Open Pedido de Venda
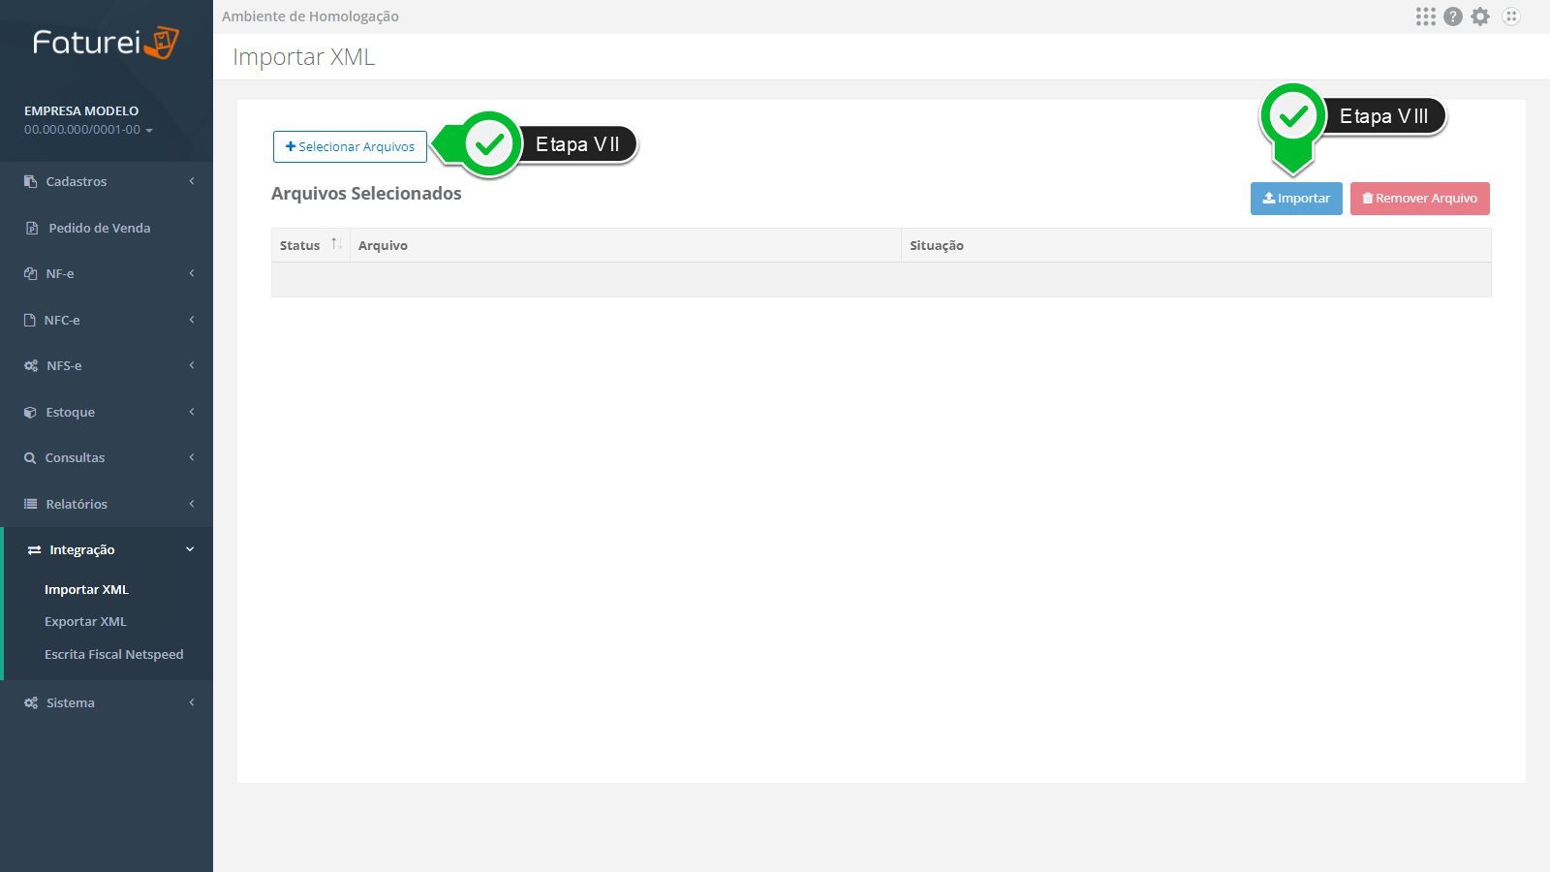This screenshot has height=872, width=1550. (x=107, y=228)
